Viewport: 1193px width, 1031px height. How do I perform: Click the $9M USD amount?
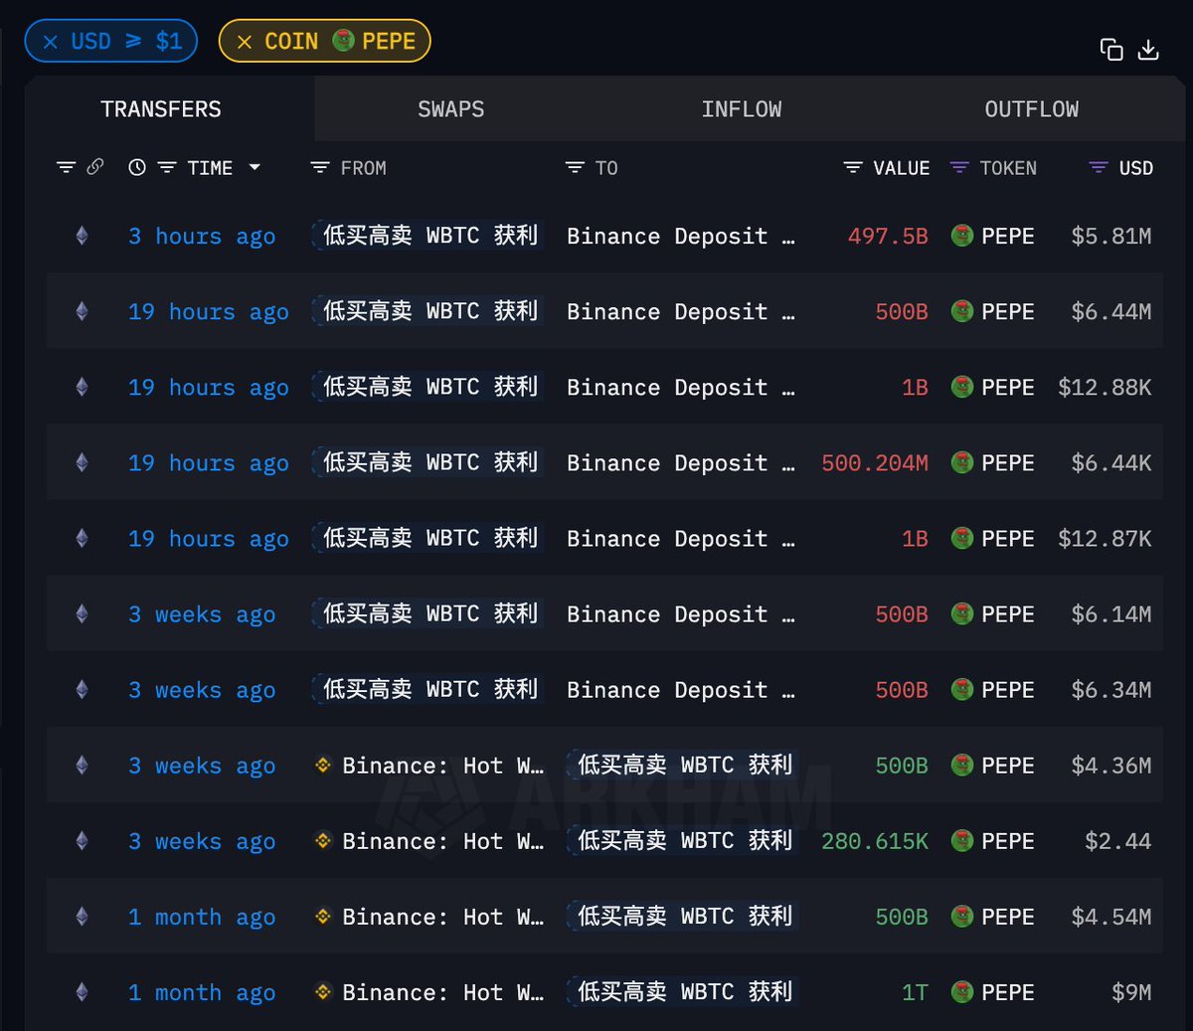(1131, 992)
